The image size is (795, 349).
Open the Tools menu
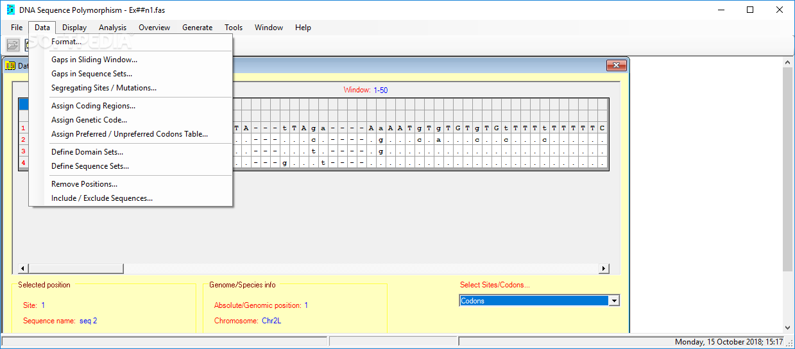pos(234,28)
